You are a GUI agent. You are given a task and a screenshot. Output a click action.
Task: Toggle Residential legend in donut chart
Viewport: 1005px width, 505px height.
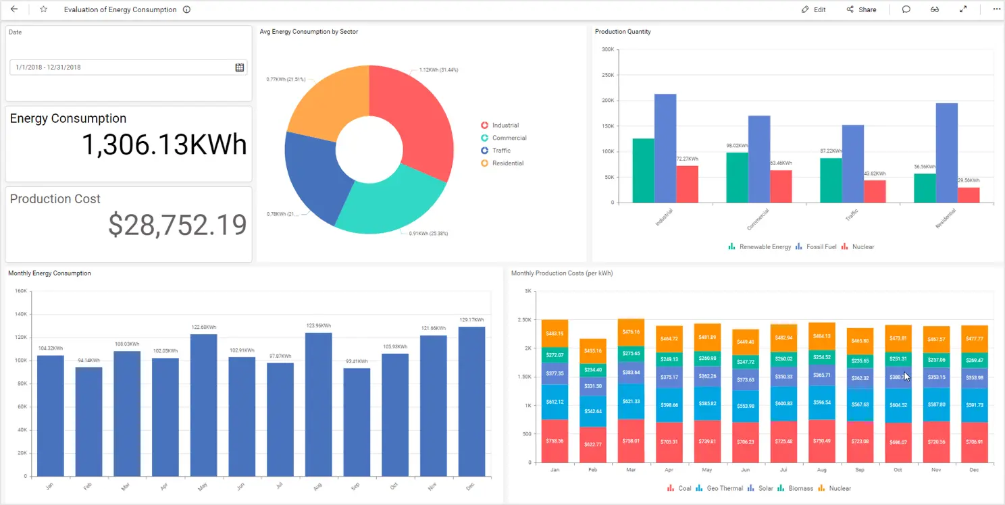click(x=502, y=163)
